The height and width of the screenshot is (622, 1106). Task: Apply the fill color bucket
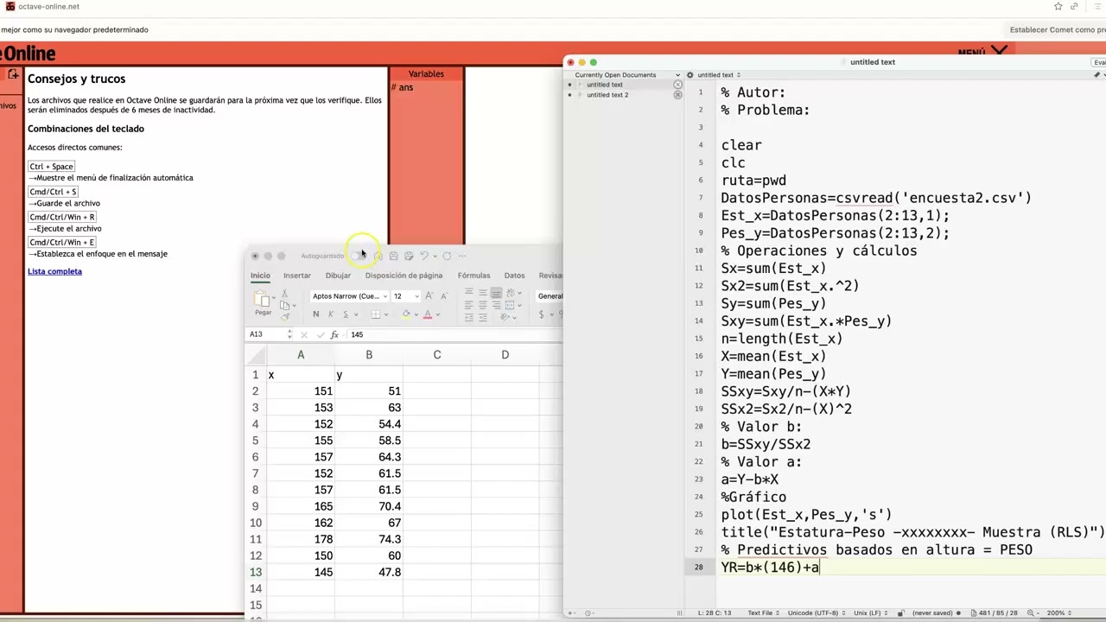(406, 314)
